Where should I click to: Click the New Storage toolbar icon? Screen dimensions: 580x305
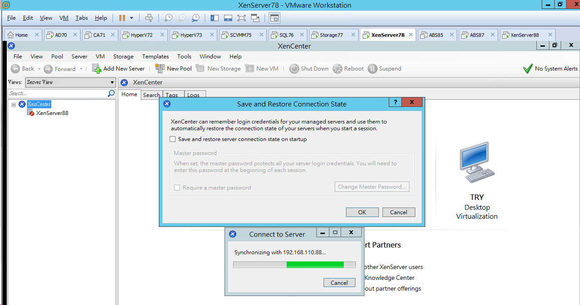(200, 68)
